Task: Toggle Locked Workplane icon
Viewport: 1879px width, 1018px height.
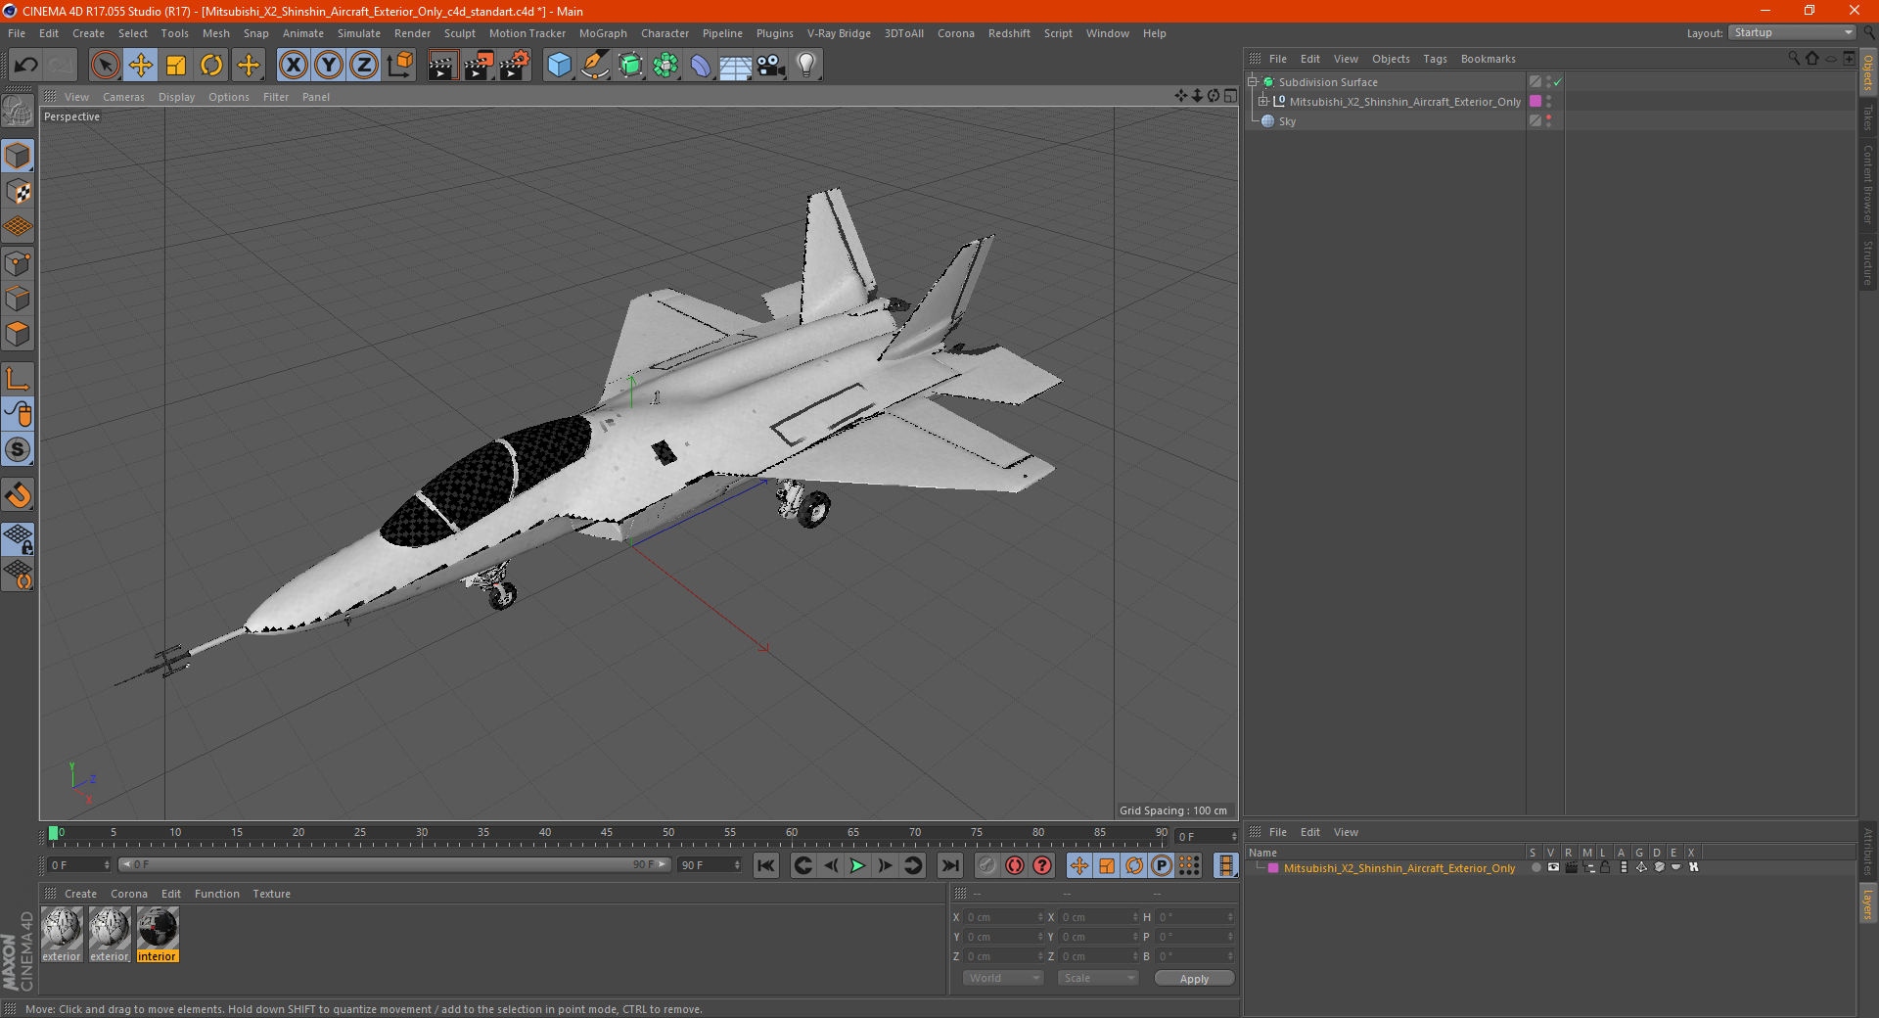Action: tap(19, 538)
